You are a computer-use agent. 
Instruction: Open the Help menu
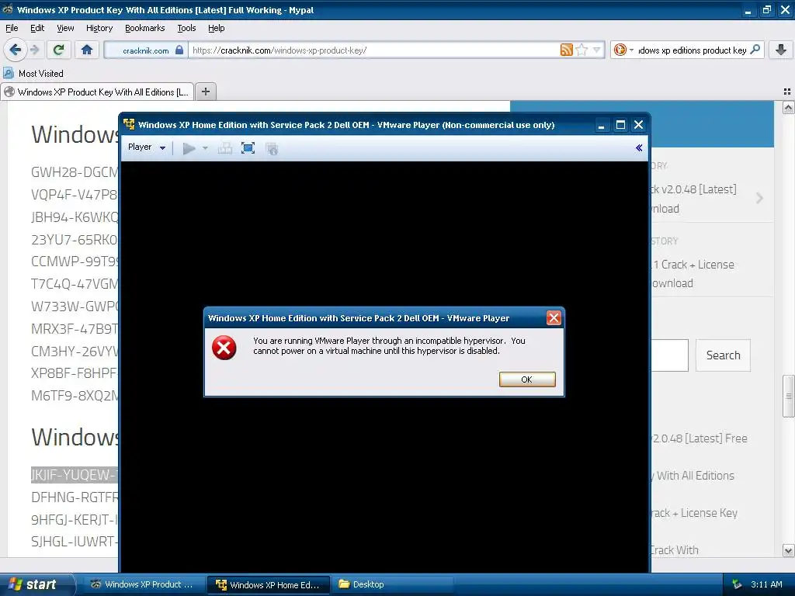(217, 28)
